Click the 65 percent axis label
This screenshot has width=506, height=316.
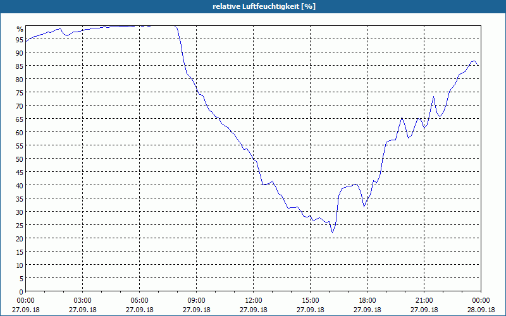pyautogui.click(x=20, y=119)
